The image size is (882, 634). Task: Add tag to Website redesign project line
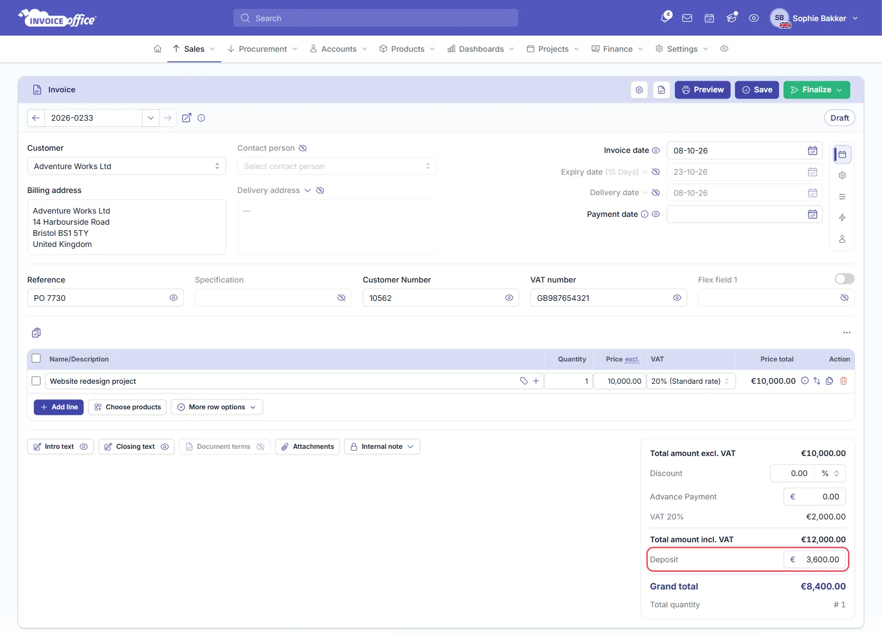pos(524,381)
